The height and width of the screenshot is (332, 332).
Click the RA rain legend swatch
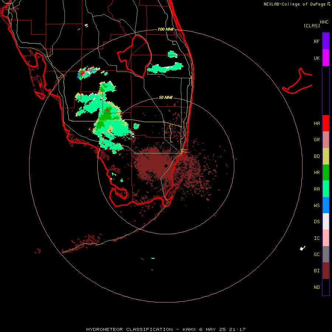click(x=326, y=189)
